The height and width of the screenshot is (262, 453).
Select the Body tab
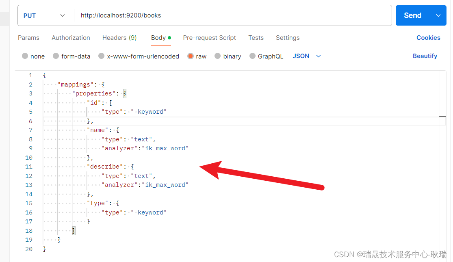[x=161, y=38]
